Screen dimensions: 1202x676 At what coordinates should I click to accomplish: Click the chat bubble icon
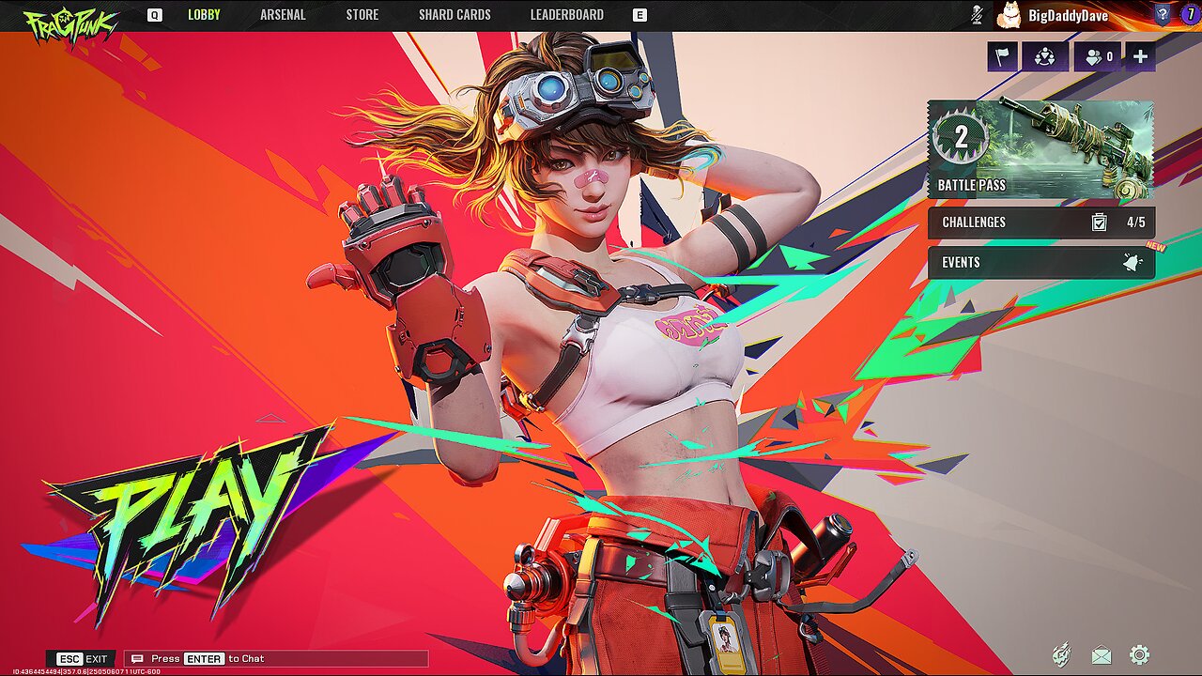138,659
